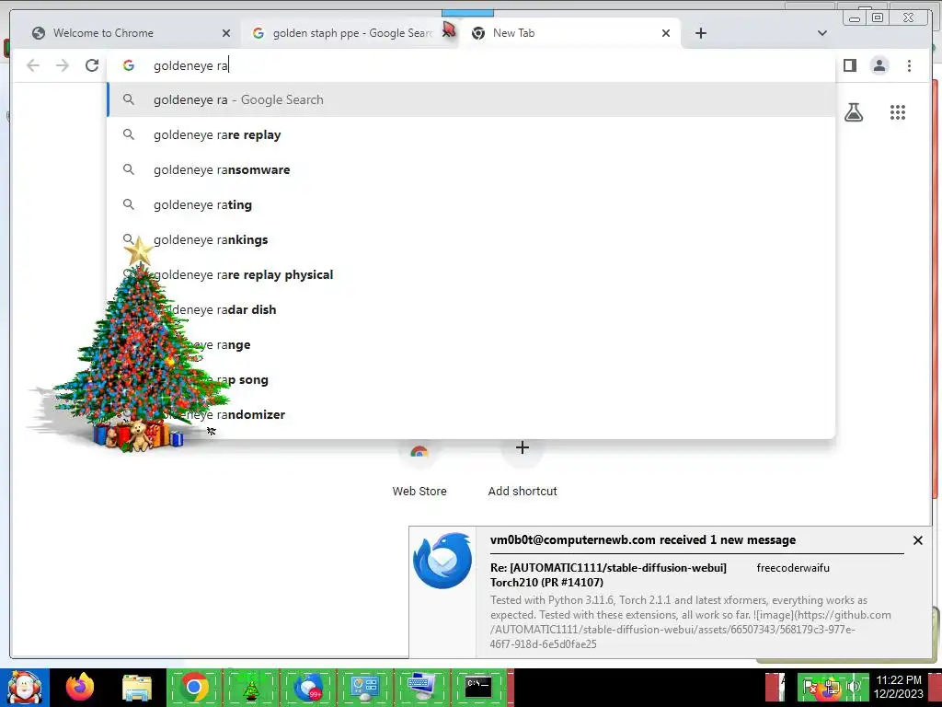Close the New Tab tab
942x707 pixels.
click(x=666, y=33)
